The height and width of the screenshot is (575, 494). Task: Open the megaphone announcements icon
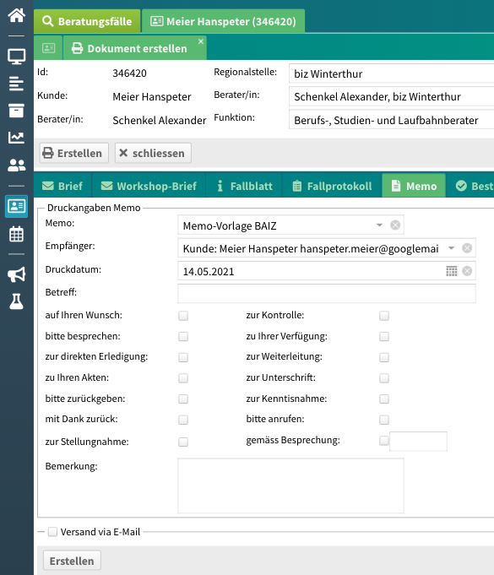[x=17, y=274]
